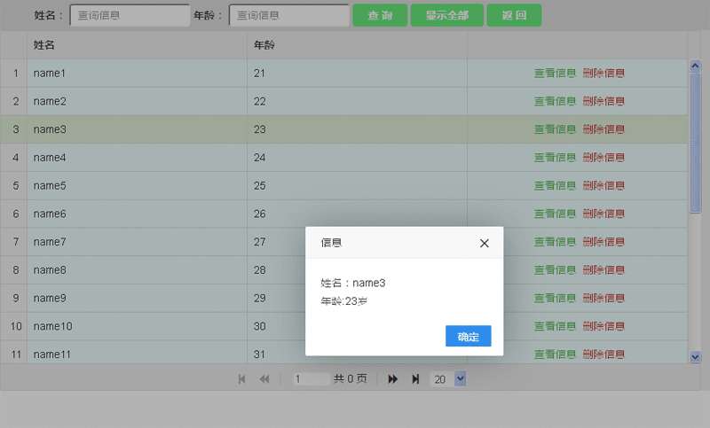Go to previous page icon
This screenshot has height=428, width=710.
(264, 379)
